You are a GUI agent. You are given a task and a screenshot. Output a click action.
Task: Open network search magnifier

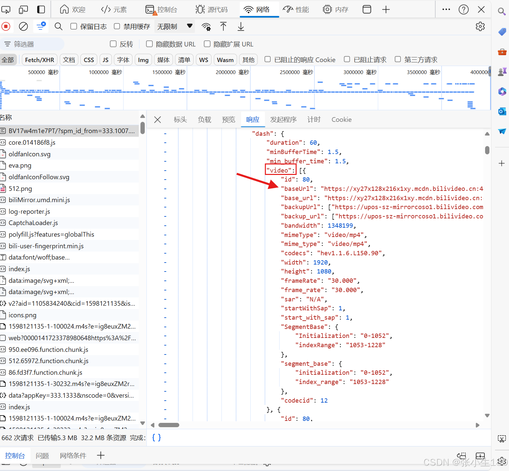pos(58,26)
